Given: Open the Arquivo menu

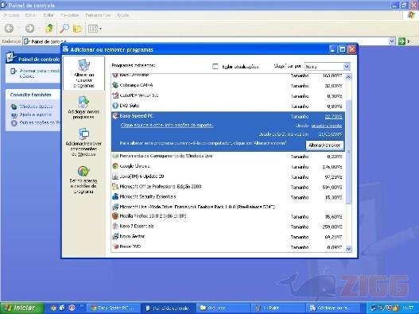Looking at the screenshot, I should [x=11, y=15].
